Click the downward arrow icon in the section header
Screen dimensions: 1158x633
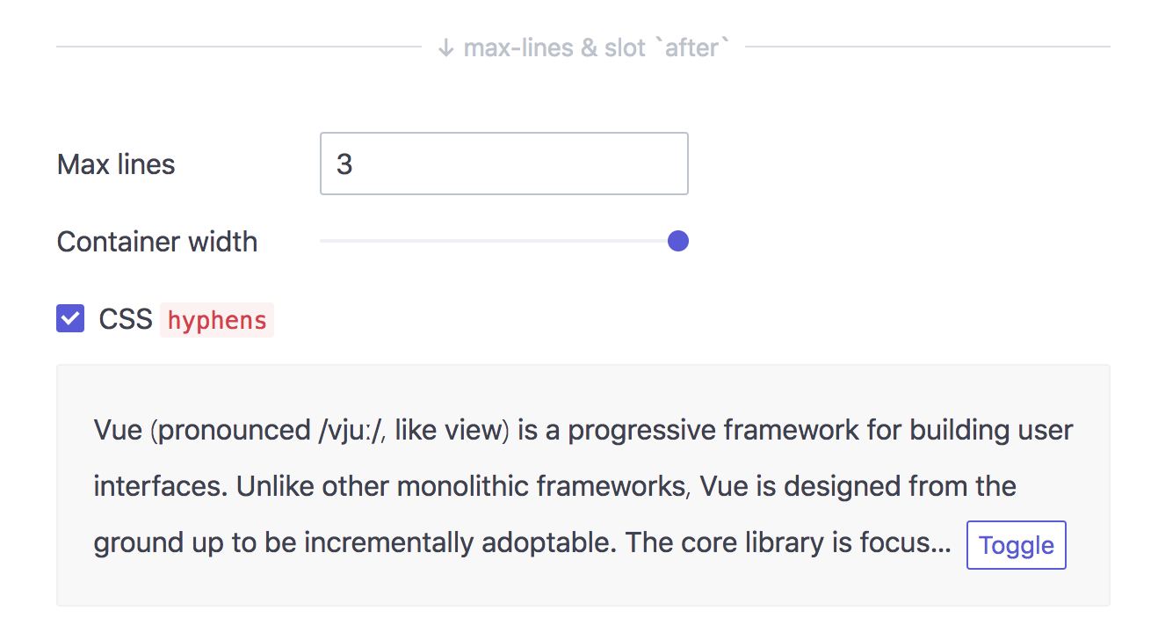(446, 47)
